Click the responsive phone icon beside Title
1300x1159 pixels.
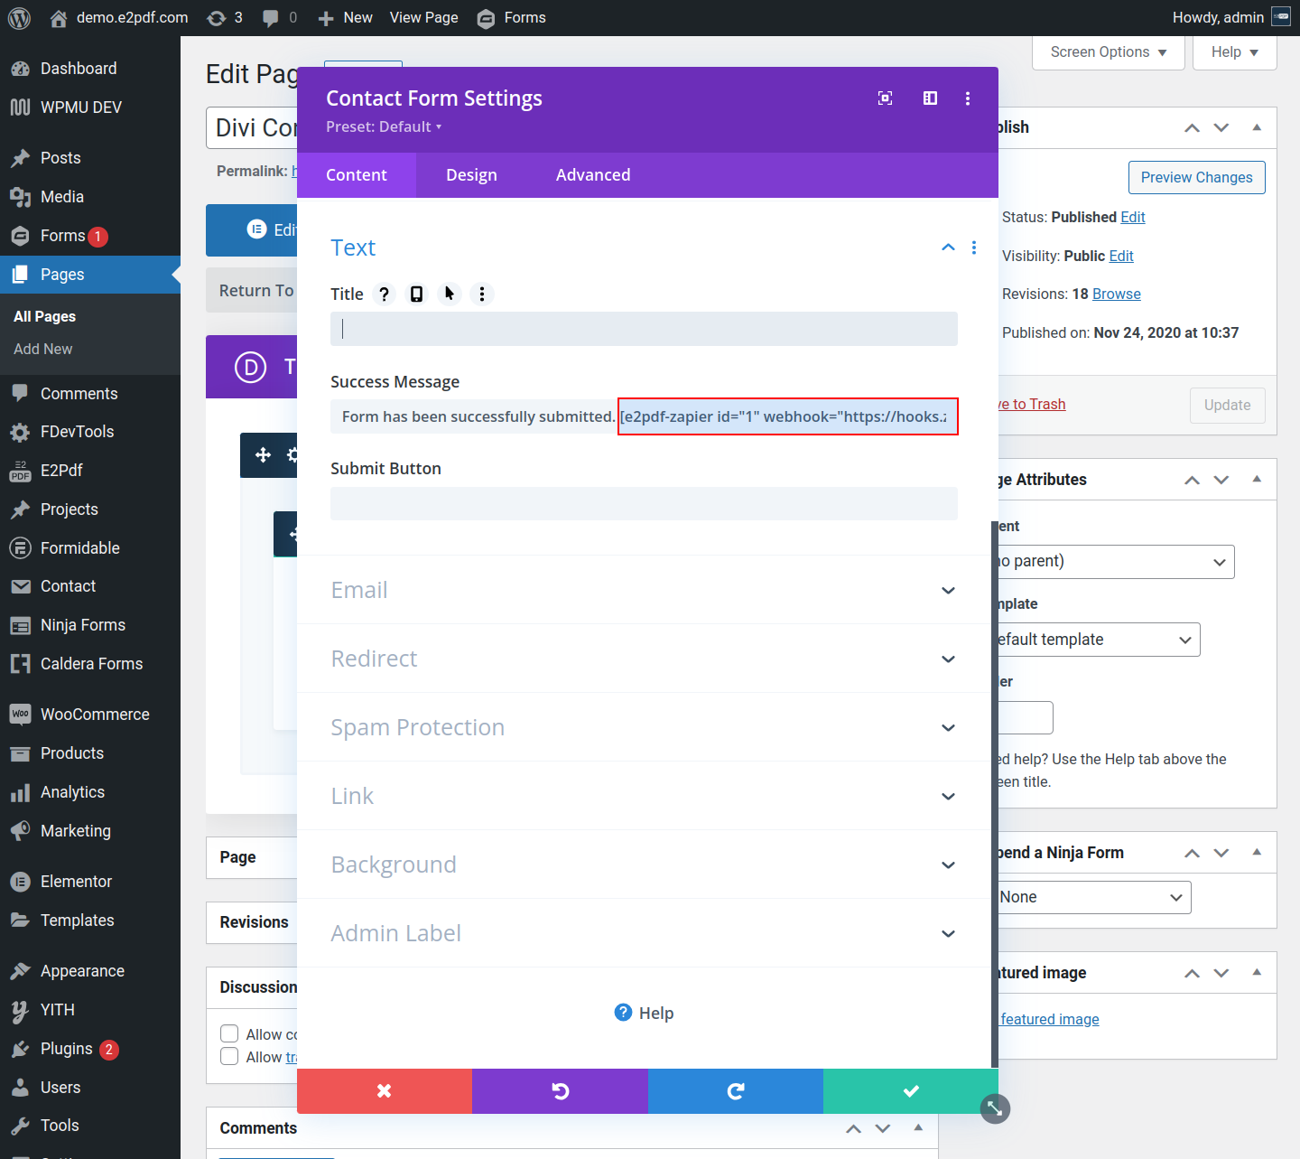tap(416, 294)
